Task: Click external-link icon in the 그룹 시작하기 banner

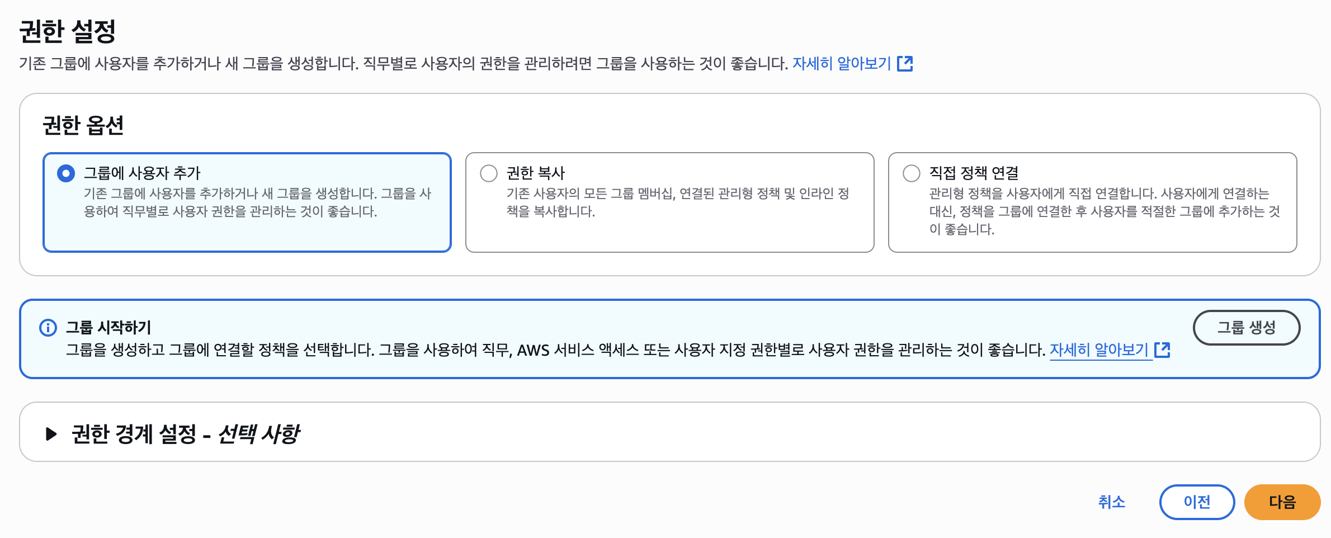Action: click(x=1163, y=350)
